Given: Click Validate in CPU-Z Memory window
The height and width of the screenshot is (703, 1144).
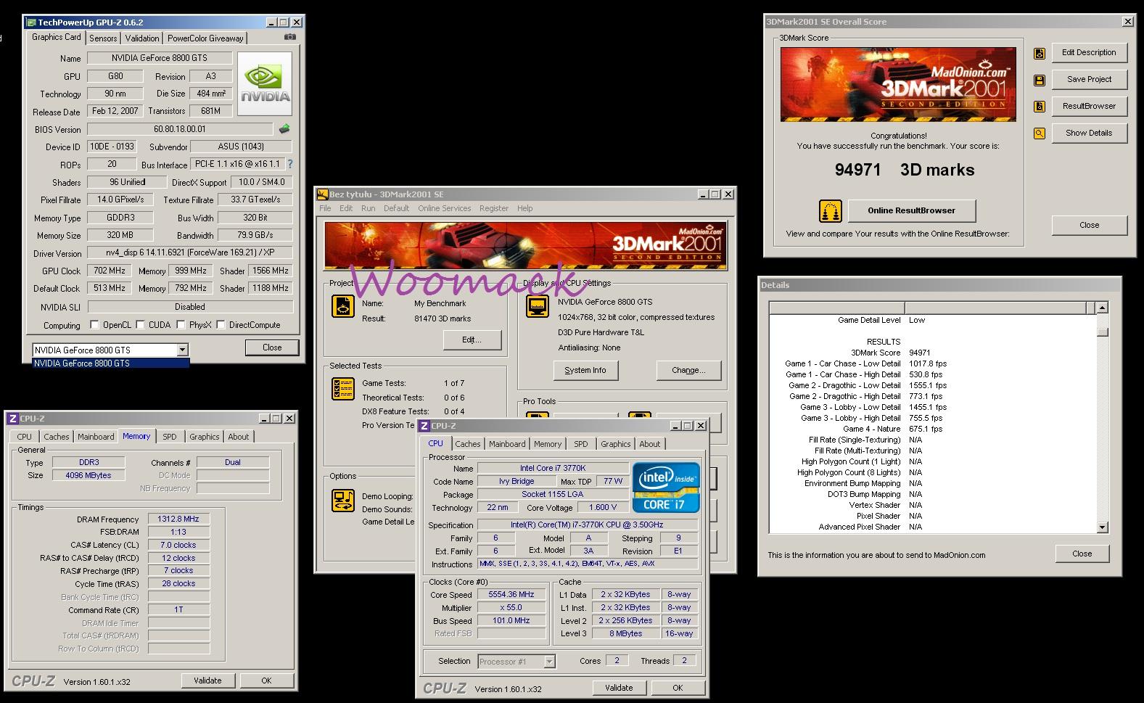Looking at the screenshot, I should [x=207, y=681].
